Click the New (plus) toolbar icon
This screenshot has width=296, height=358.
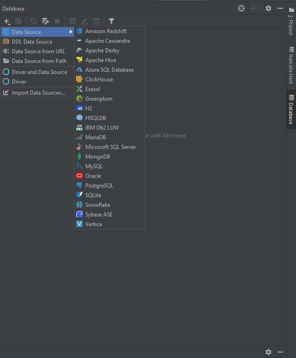(x=7, y=22)
